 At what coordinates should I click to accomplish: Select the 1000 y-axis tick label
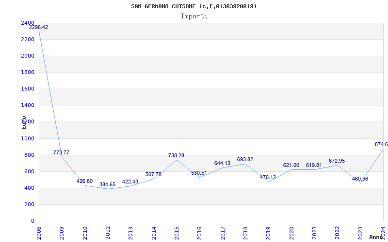pos(28,138)
